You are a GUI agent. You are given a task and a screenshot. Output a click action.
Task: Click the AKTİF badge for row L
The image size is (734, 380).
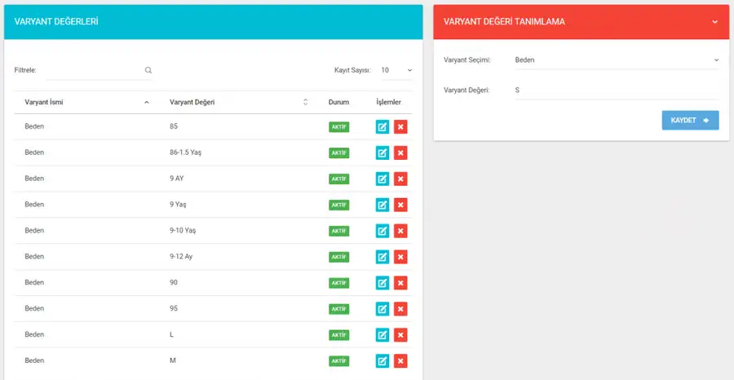pos(339,335)
